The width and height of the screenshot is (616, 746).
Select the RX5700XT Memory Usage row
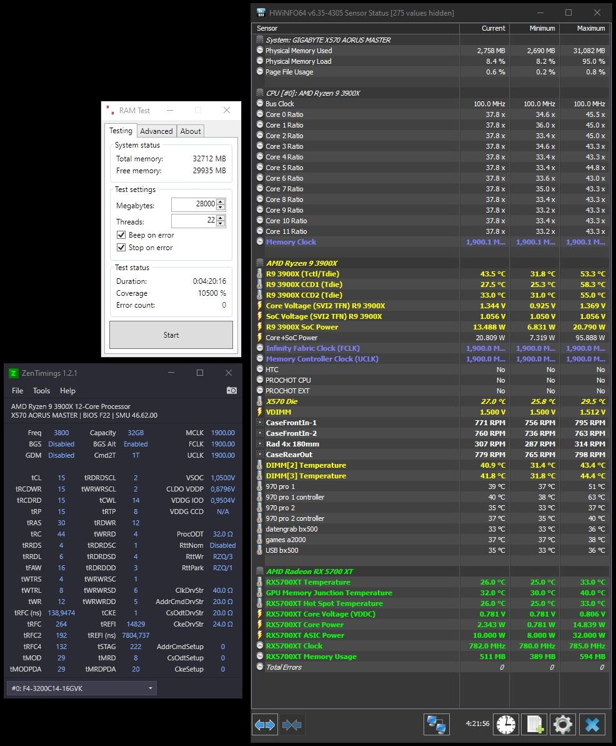[x=430, y=656]
